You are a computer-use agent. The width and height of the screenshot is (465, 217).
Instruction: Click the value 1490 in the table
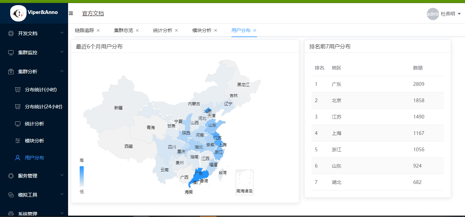point(419,117)
